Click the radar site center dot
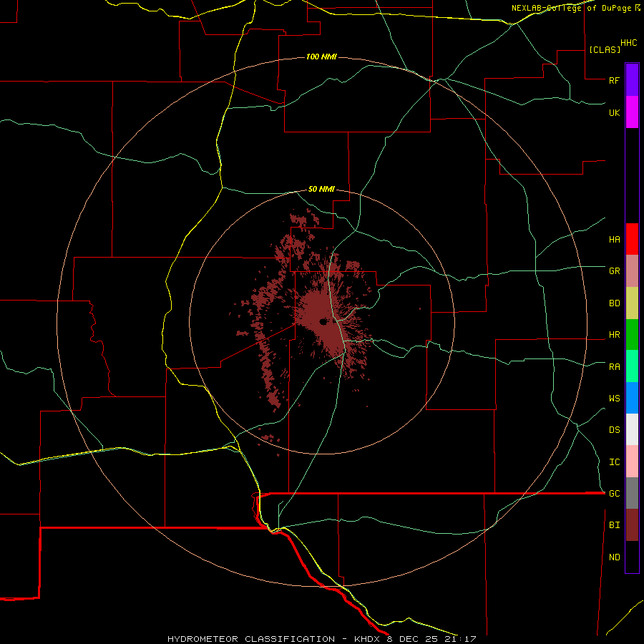 pos(323,321)
